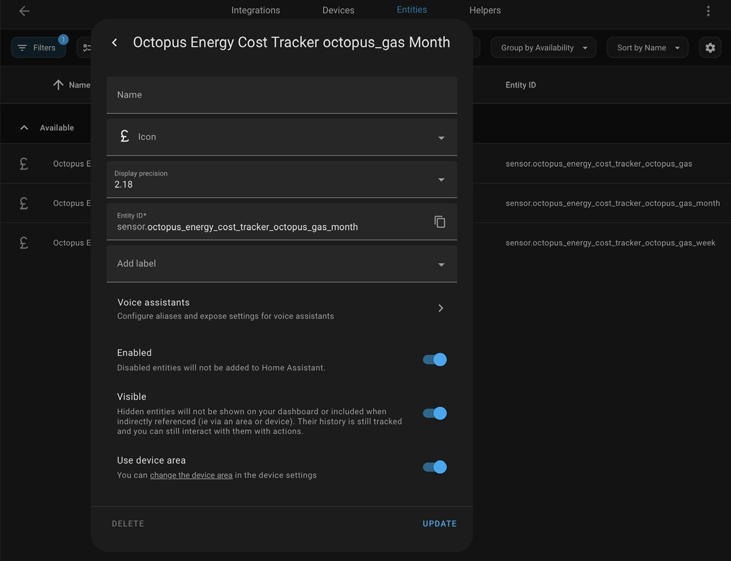Open Sort by Name dropdown
The image size is (731, 561).
(x=648, y=48)
